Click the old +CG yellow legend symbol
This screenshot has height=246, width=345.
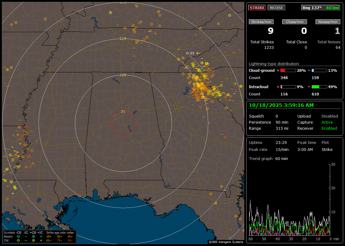point(33,240)
